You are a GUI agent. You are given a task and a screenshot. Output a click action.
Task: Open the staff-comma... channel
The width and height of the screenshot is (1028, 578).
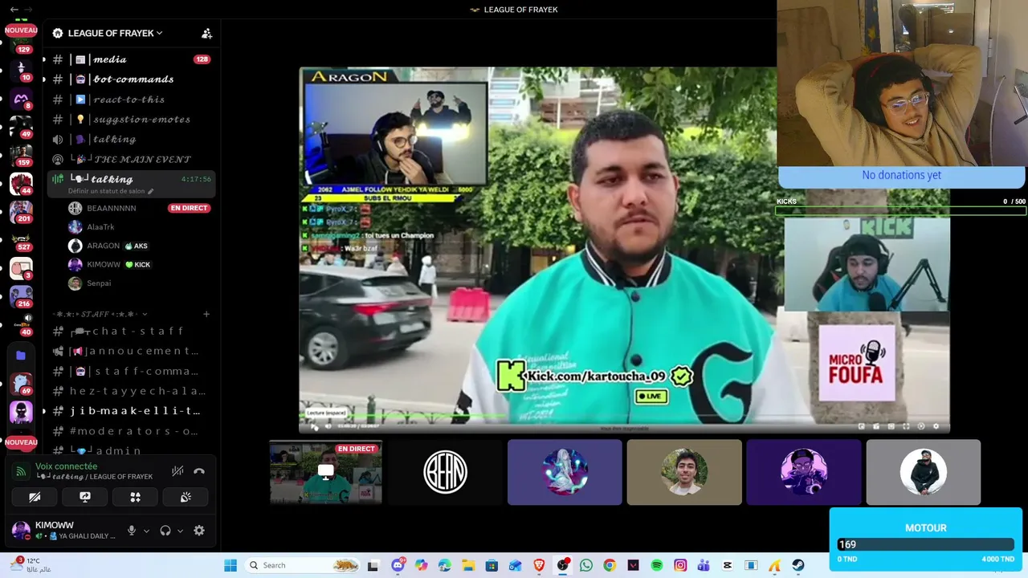pyautogui.click(x=130, y=371)
